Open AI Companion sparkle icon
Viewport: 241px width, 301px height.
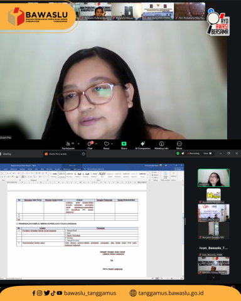click(142, 145)
